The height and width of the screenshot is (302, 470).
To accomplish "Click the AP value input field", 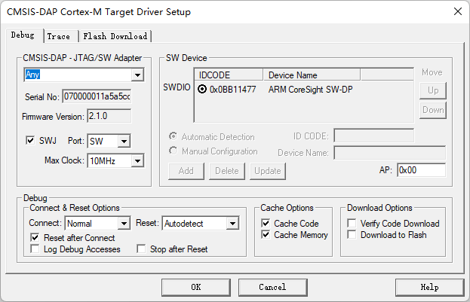I will coord(420,170).
